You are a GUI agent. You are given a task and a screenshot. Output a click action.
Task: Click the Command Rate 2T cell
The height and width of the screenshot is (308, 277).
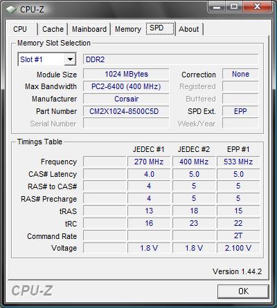pyautogui.click(x=238, y=235)
